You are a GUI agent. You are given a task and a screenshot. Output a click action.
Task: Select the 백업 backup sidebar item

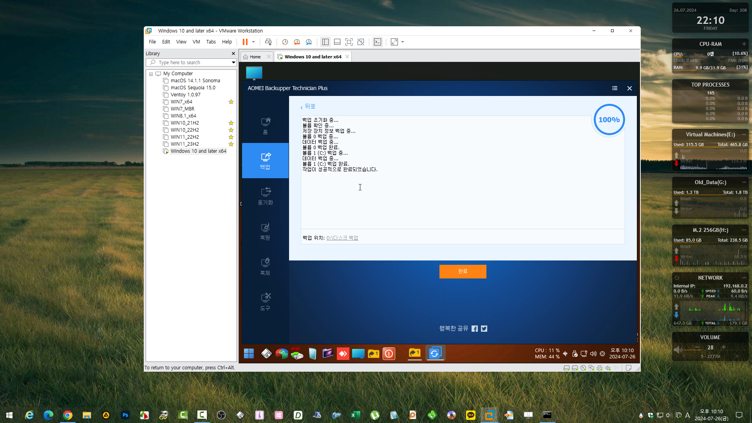tap(266, 161)
